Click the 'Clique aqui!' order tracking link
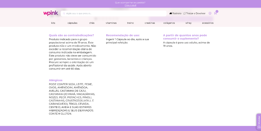The width and height of the screenshot is (261, 131). tap(130, 5)
